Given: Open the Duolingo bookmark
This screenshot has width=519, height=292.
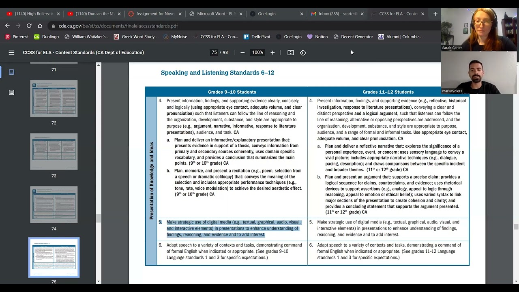Looking at the screenshot, I should tap(46, 36).
